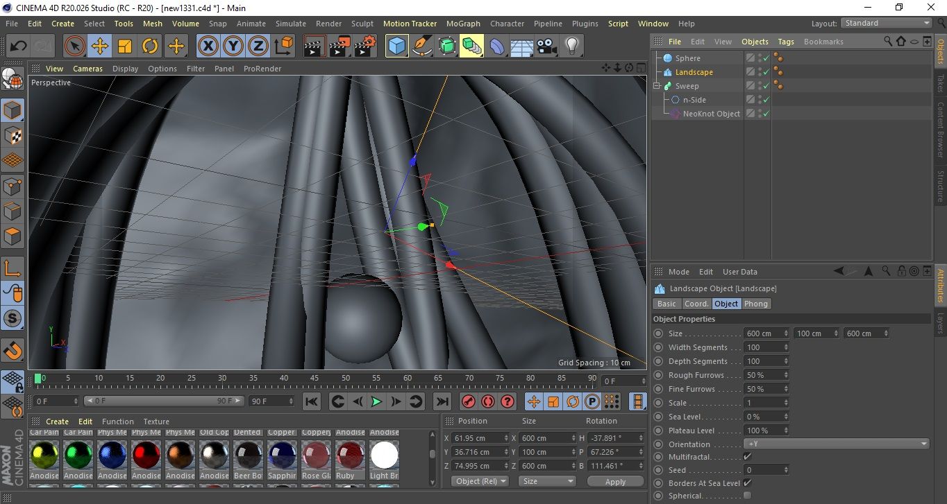Enable the Spherical checkbox

(x=747, y=496)
